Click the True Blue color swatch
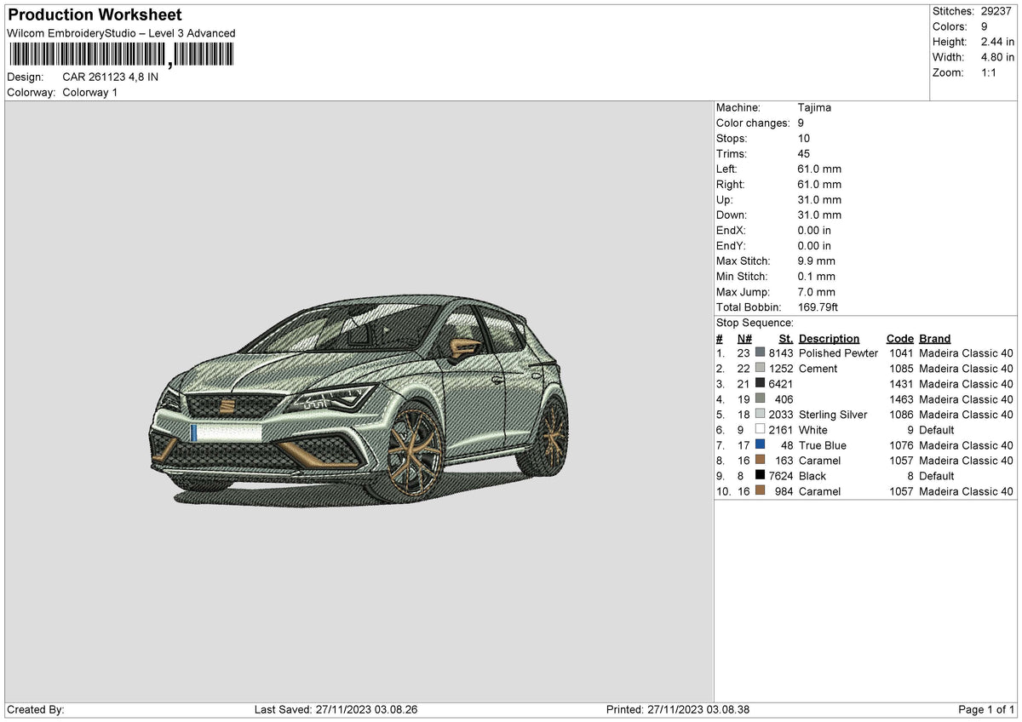1022x722 pixels. (x=760, y=445)
